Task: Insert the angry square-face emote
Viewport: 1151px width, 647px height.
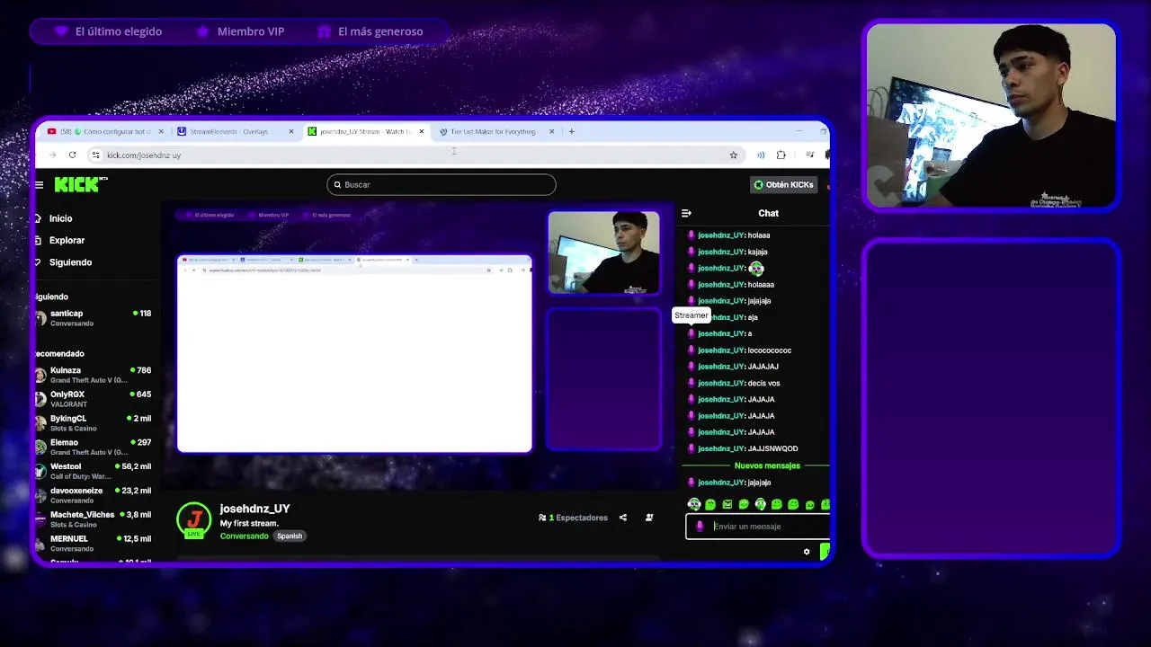Action: tap(727, 504)
